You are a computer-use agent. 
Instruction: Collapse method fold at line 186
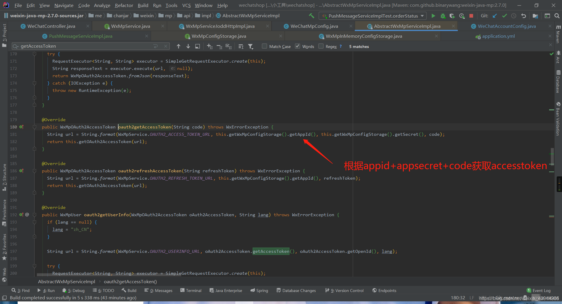click(x=35, y=171)
